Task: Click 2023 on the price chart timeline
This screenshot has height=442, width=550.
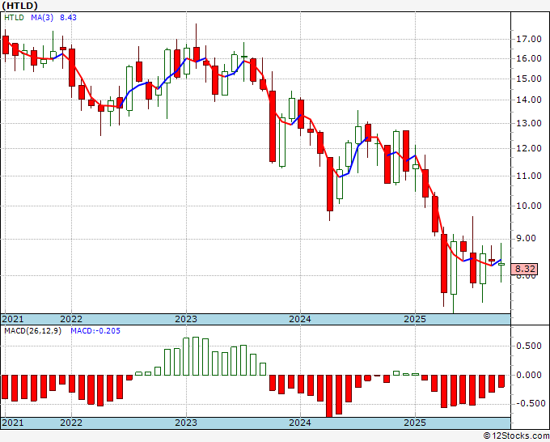Action: pos(186,319)
